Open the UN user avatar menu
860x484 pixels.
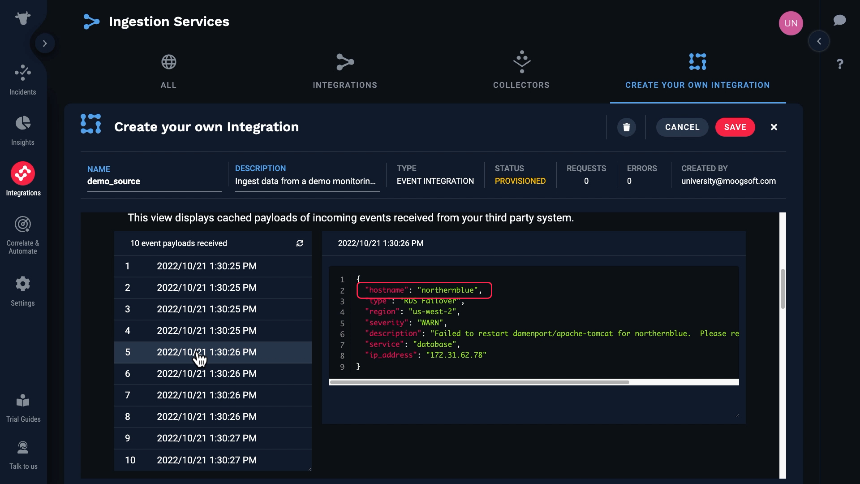point(791,23)
